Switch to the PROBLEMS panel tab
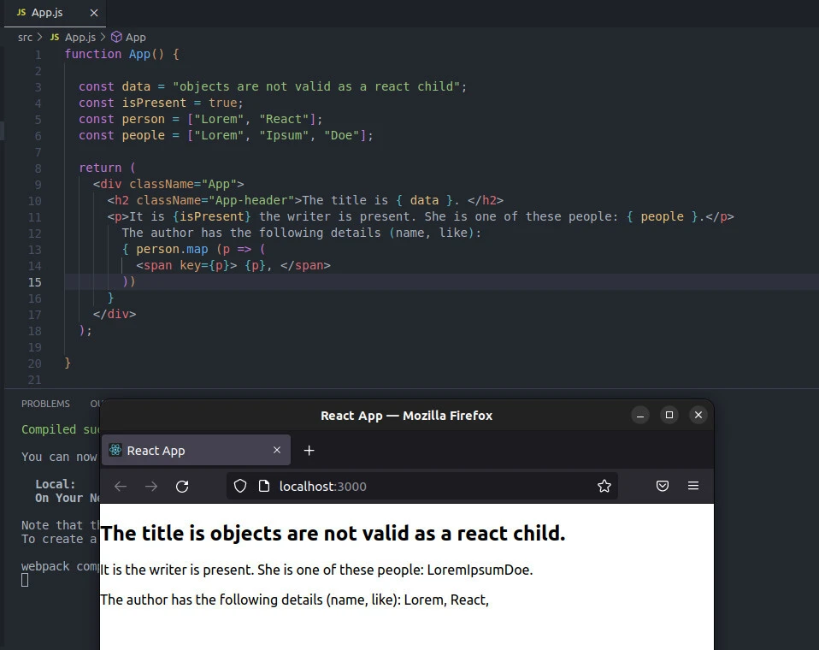This screenshot has width=819, height=650. click(x=45, y=404)
